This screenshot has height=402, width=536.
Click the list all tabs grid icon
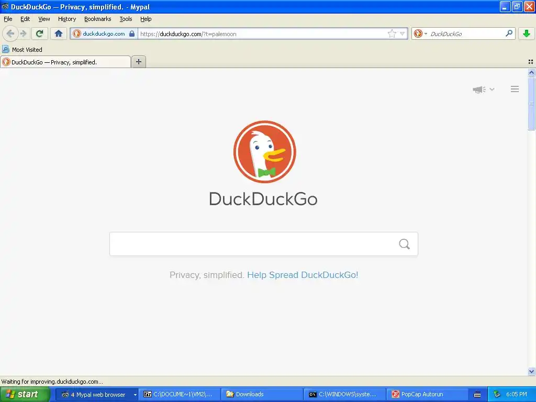tap(531, 62)
